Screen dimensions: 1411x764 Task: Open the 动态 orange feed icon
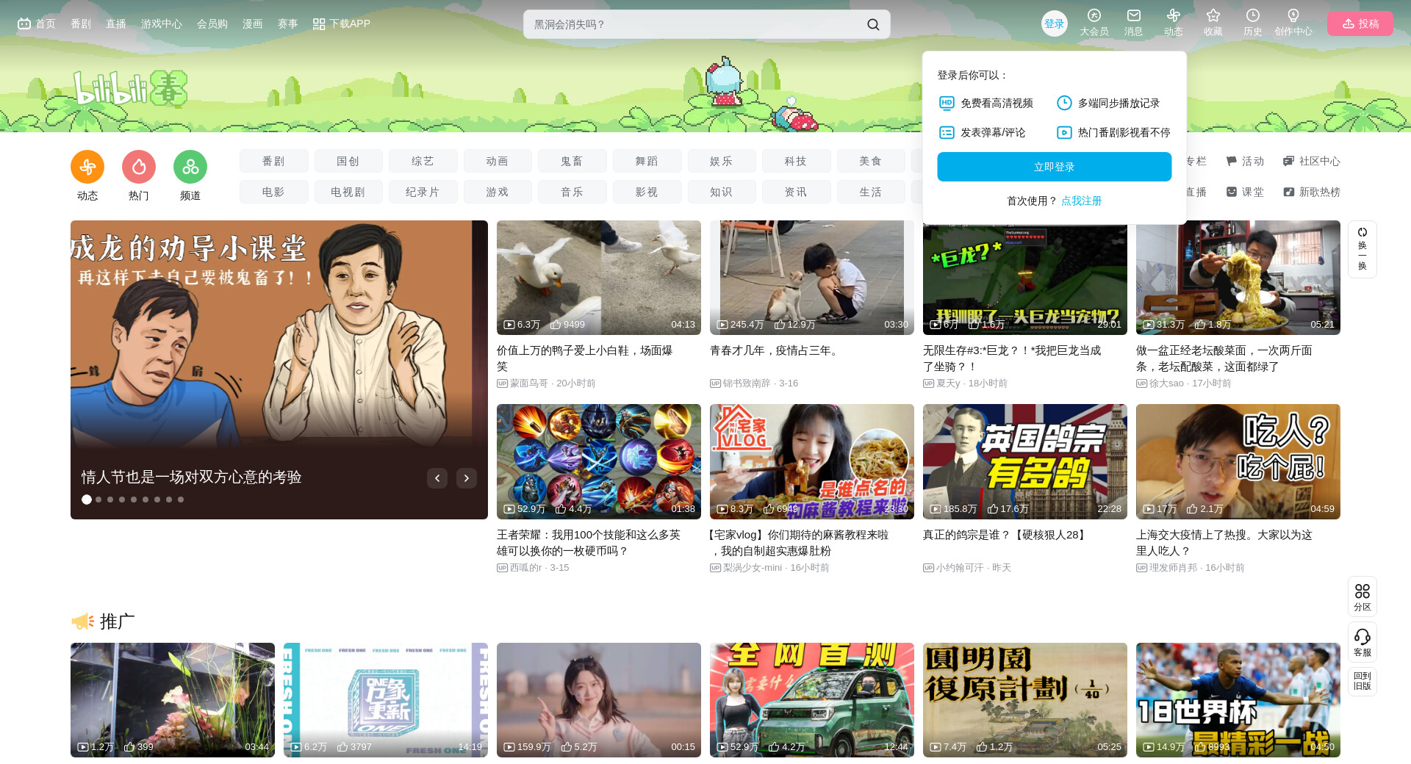(x=87, y=167)
